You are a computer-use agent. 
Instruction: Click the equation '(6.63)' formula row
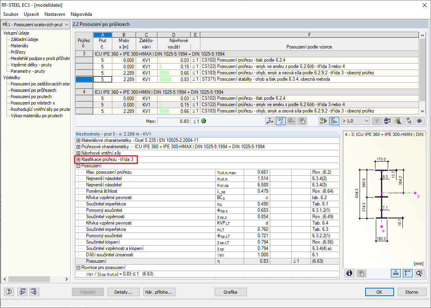[207, 274]
